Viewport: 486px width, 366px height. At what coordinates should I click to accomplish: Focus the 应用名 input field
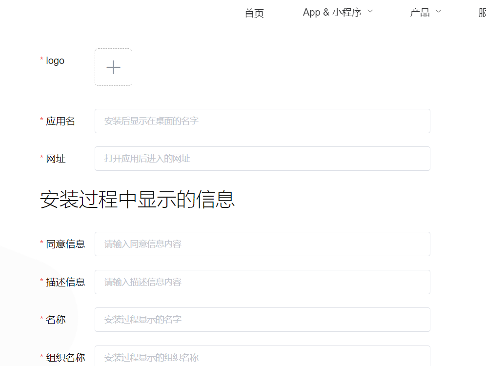pyautogui.click(x=262, y=121)
